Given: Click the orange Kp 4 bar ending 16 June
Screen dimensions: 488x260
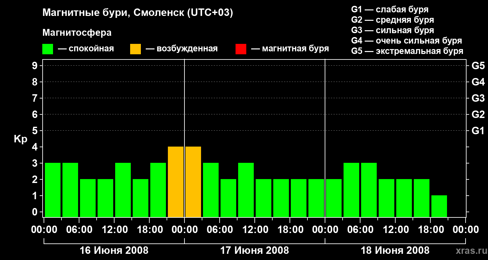Looking at the screenshot, I should (x=176, y=182).
